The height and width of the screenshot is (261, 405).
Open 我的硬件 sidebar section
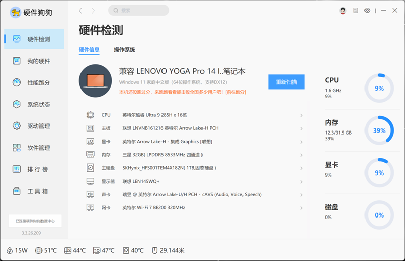point(34,61)
